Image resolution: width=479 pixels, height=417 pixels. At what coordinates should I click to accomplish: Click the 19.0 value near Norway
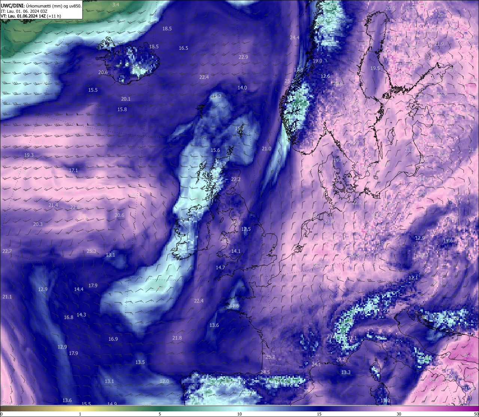point(317,61)
